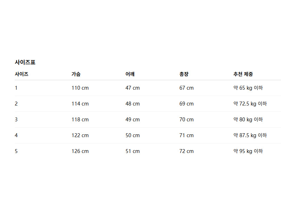Select the 118 cm chest value
This screenshot has width=281, height=211.
(x=80, y=120)
